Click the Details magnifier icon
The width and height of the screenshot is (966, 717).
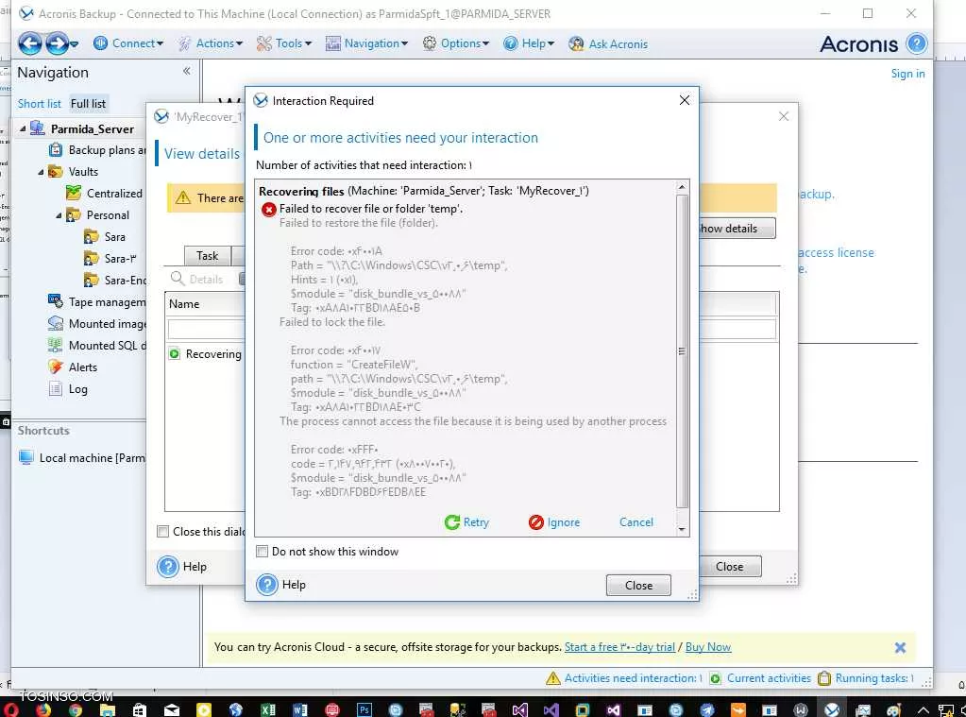[178, 279]
